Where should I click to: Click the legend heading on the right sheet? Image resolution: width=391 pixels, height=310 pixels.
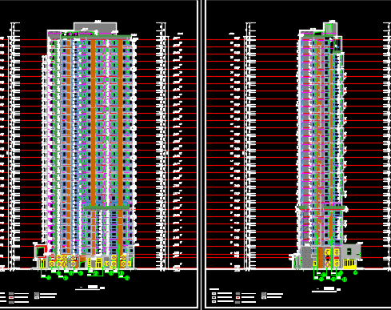coord(214,289)
